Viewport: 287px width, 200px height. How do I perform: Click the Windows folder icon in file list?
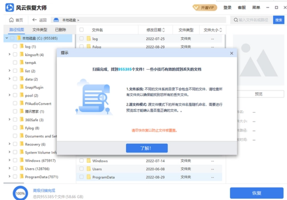[89, 161]
